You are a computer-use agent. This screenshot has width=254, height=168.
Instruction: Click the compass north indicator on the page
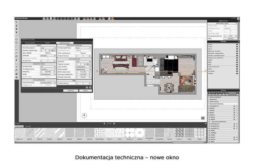point(84,115)
